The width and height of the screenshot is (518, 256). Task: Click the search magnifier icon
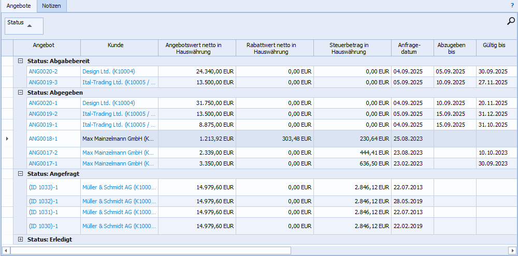point(511,21)
